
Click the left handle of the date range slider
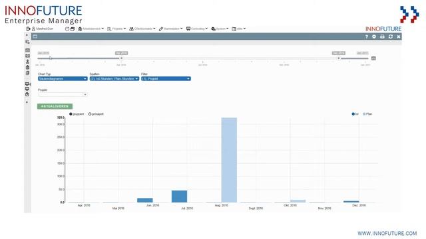(x=121, y=58)
